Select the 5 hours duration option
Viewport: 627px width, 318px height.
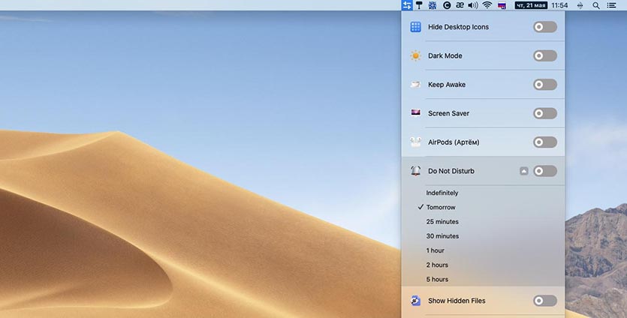click(437, 279)
